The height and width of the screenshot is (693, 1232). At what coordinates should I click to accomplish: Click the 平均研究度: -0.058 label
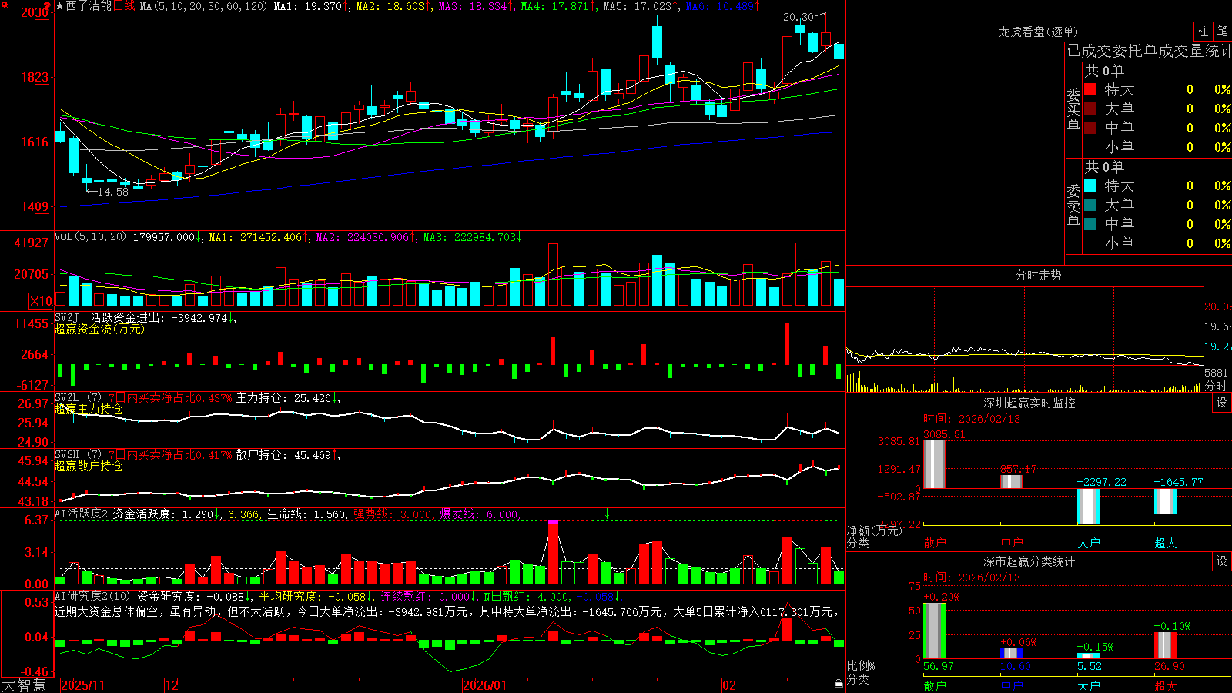313,596
